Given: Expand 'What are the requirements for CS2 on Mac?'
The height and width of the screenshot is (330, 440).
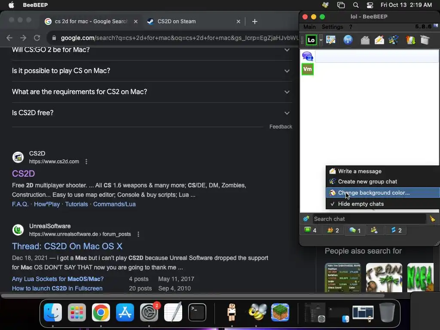Looking at the screenshot, I should click(x=152, y=92).
